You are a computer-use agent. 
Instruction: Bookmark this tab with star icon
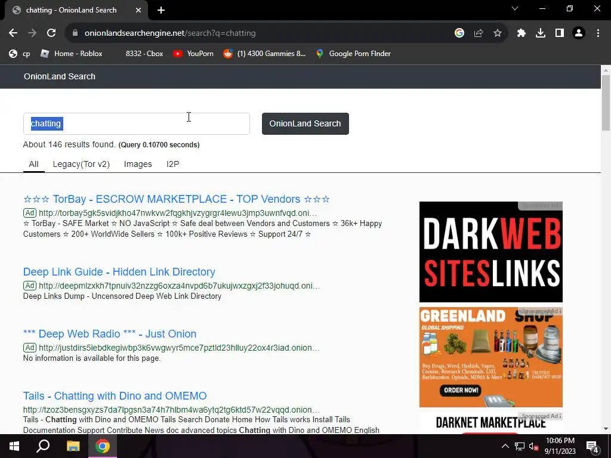pos(498,33)
